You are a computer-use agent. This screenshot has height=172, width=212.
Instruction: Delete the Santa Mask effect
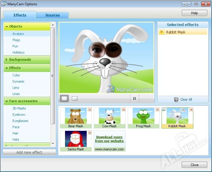(x=90, y=133)
